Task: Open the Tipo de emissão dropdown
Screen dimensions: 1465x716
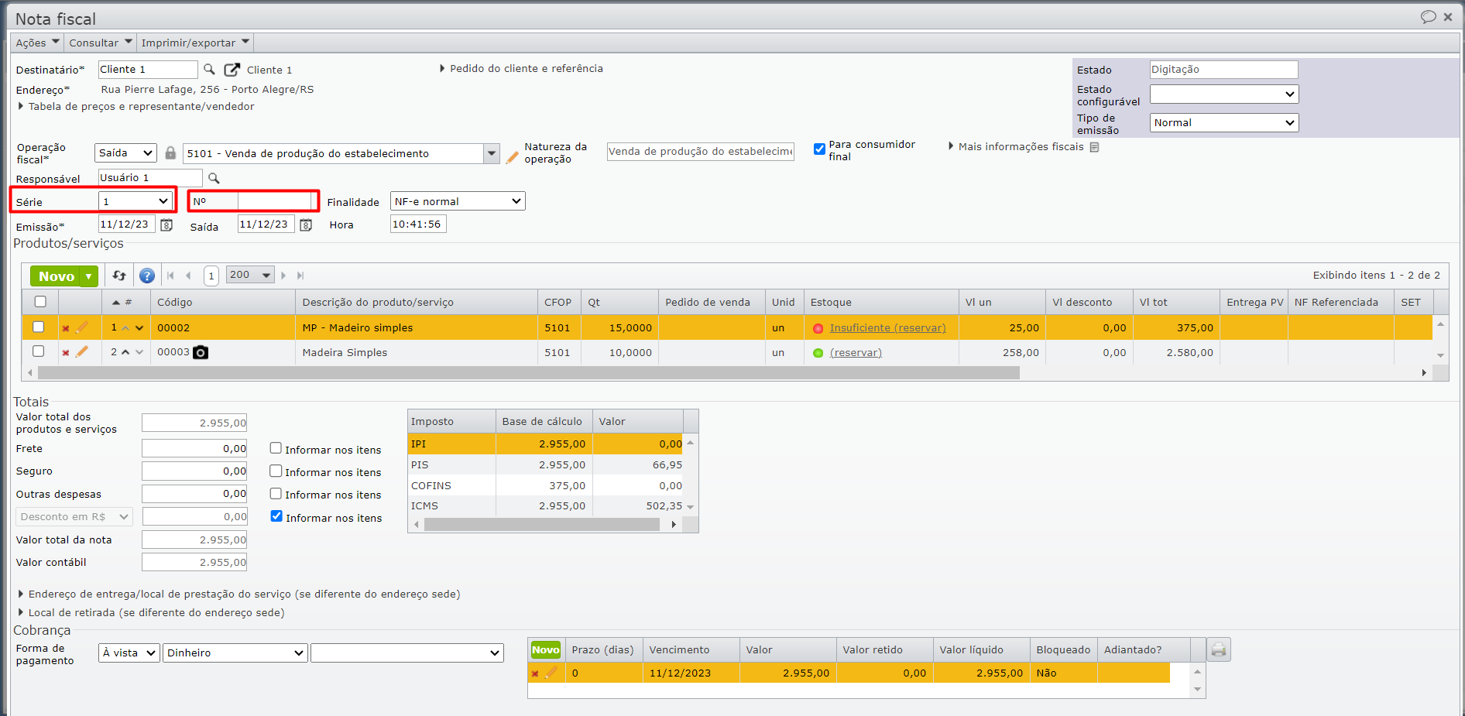Action: (x=1224, y=123)
